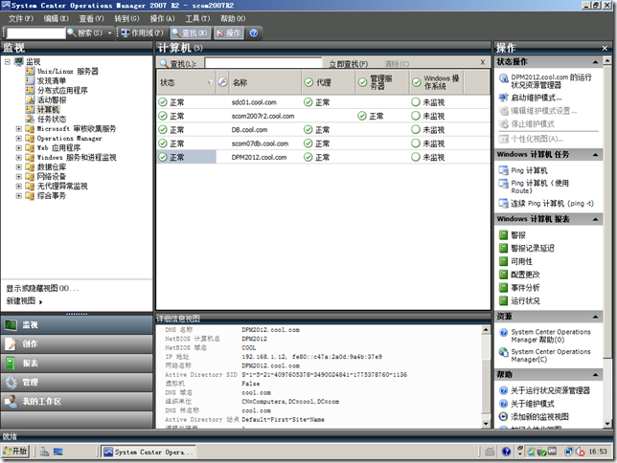Click the details view scrollbar down arrow
617x463 pixels.
(x=486, y=424)
